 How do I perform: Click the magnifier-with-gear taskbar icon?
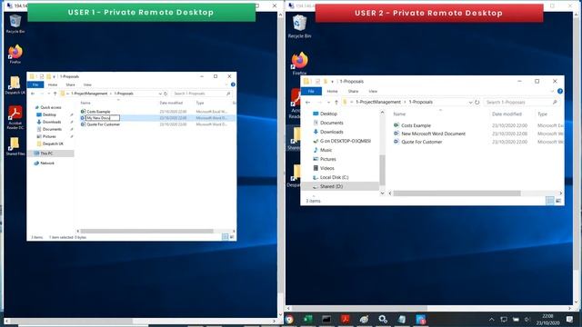[383, 319]
